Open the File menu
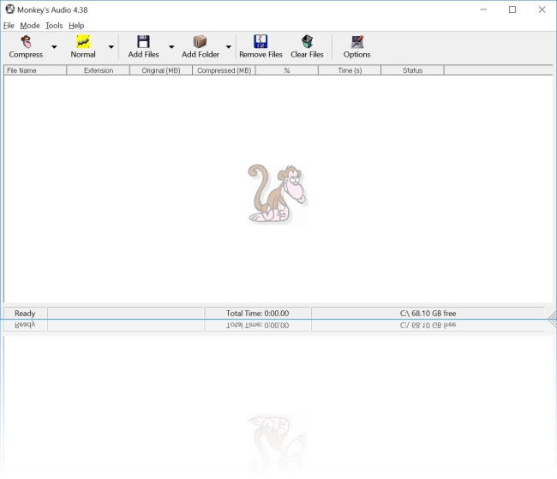Image resolution: width=557 pixels, height=479 pixels. (9, 26)
